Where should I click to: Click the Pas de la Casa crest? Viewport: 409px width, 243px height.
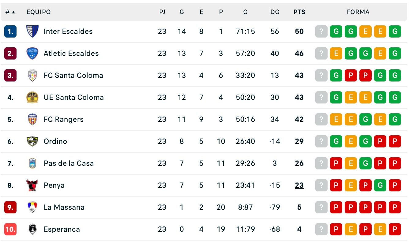(32, 163)
